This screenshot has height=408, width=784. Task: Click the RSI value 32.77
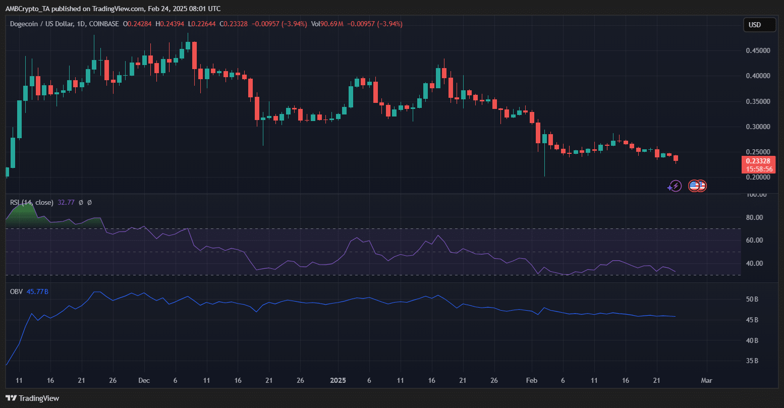point(66,202)
